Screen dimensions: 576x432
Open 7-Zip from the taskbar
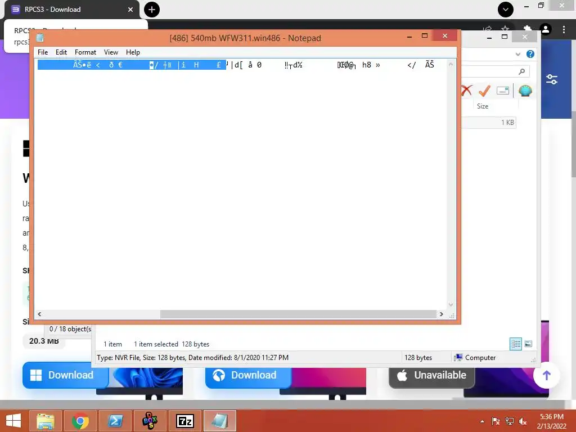pyautogui.click(x=184, y=421)
